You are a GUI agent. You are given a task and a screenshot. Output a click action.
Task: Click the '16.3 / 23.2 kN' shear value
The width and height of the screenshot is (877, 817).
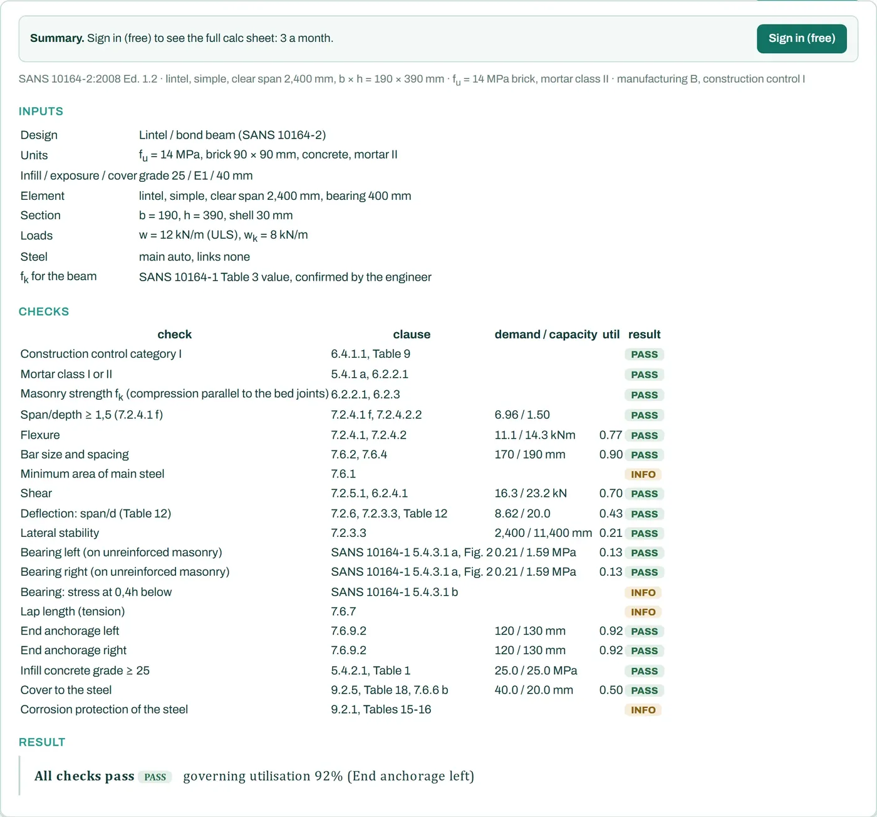[x=531, y=493]
